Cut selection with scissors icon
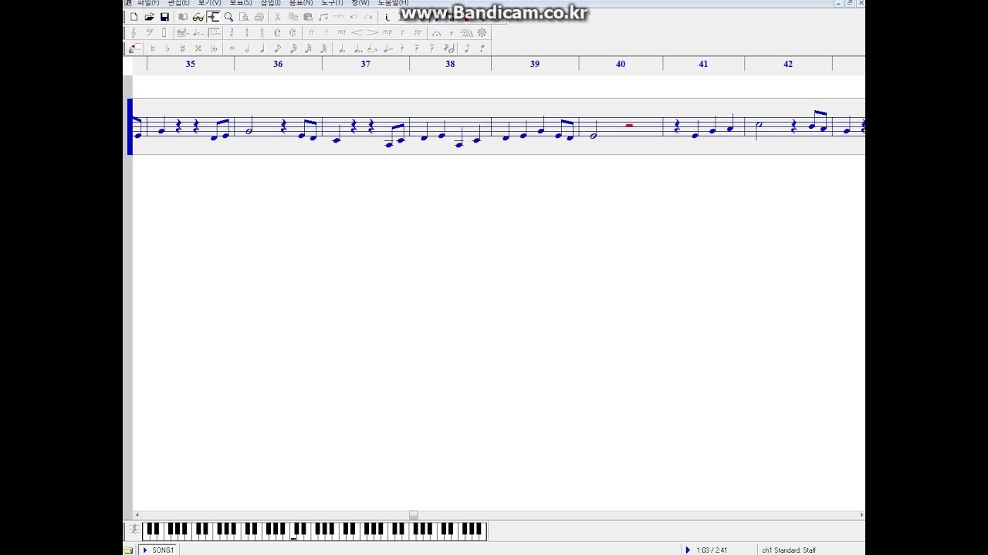 [277, 17]
